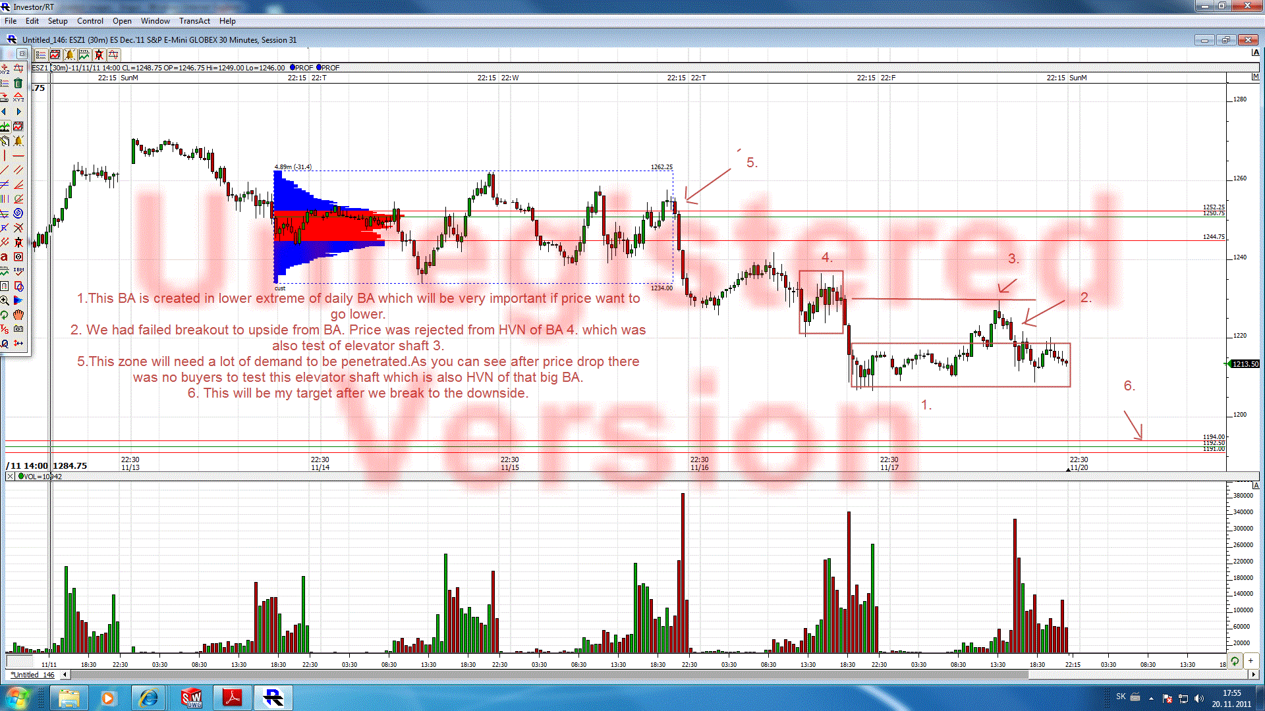Select the horizontal red line drawing tool

pos(18,155)
